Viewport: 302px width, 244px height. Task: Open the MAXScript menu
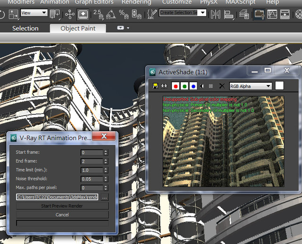click(240, 2)
